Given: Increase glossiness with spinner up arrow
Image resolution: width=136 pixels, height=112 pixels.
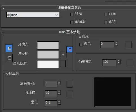Looking at the screenshot, I should coord(59,92).
